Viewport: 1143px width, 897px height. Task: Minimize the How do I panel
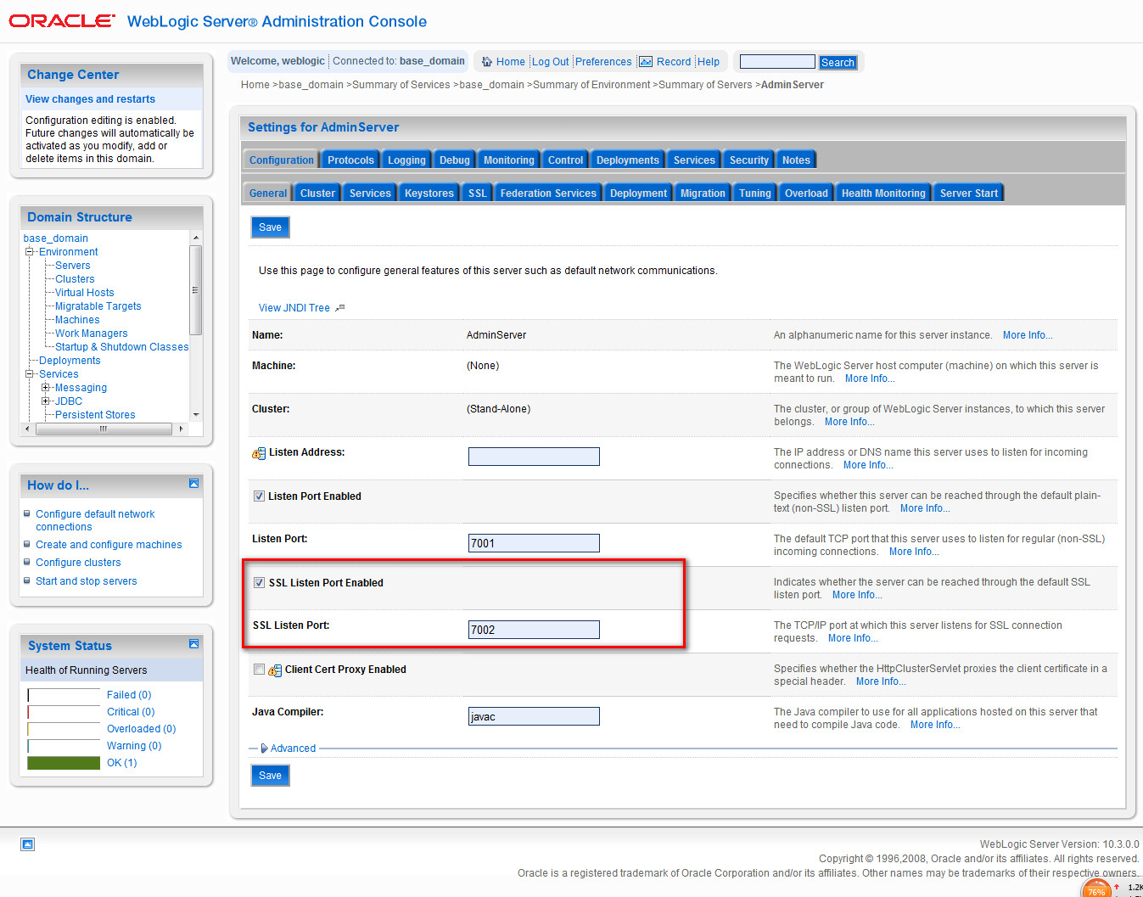tap(193, 484)
